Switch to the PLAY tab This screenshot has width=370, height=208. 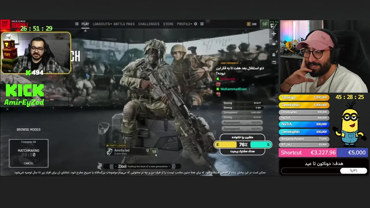coord(85,24)
